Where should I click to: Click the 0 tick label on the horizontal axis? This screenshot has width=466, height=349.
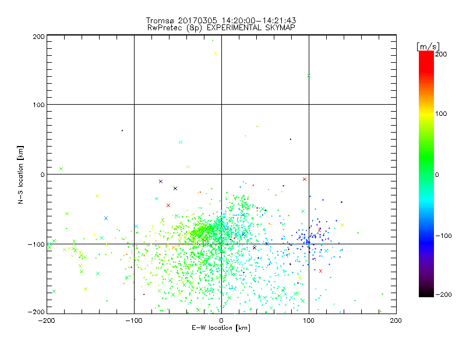(x=221, y=320)
